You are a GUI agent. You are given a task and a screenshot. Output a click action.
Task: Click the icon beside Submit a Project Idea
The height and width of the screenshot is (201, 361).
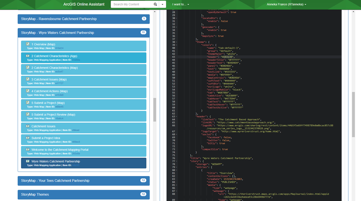(x=27, y=138)
